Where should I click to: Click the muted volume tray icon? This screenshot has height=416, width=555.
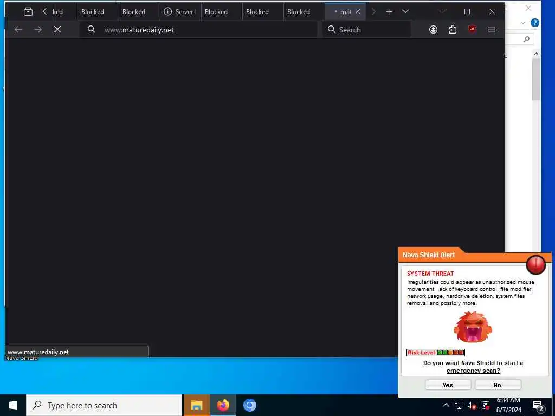pyautogui.click(x=472, y=405)
